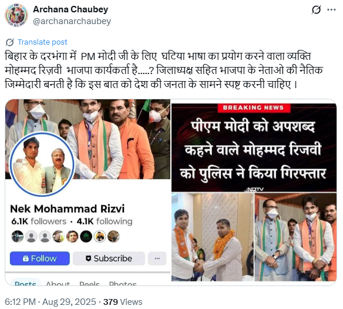Click the 379 Views count

tap(123, 302)
